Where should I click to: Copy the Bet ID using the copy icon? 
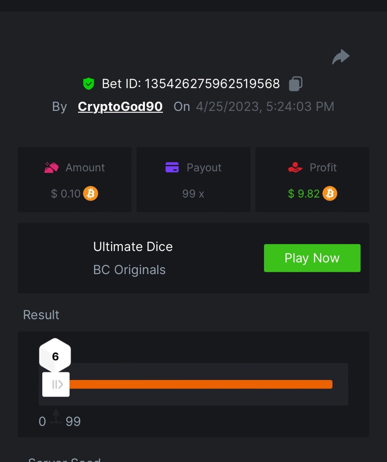point(295,84)
